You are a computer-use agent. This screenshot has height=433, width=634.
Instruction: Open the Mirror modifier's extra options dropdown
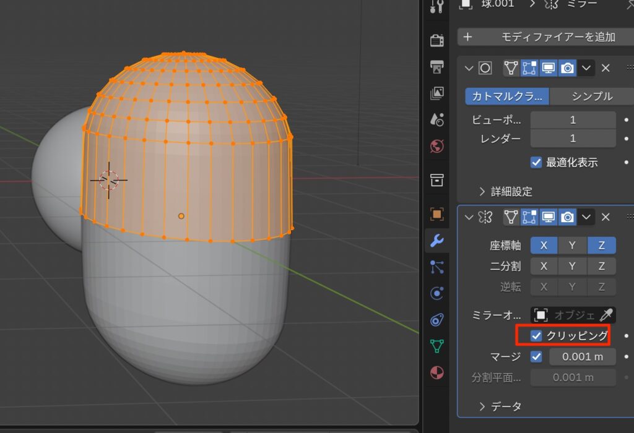point(586,216)
